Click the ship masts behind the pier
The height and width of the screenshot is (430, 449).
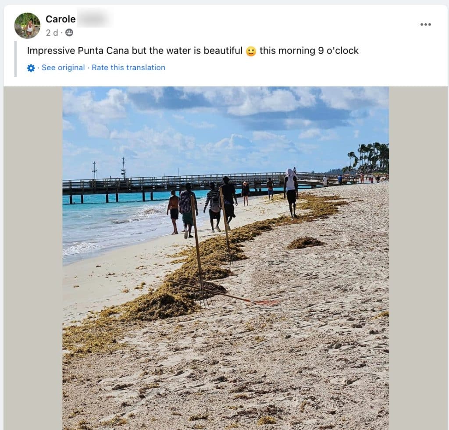pos(123,167)
